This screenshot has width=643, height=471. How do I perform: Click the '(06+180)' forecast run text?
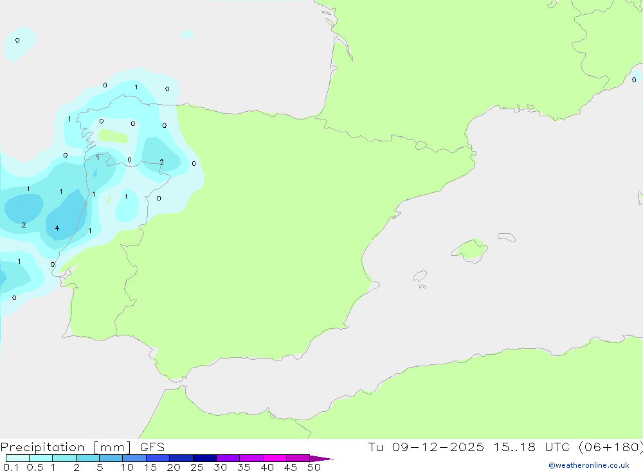pos(610,447)
